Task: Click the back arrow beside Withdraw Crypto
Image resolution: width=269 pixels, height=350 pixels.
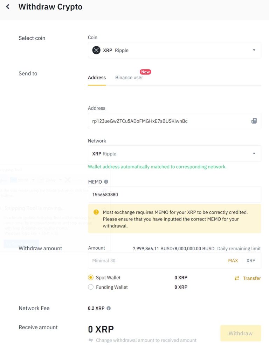Action: click(8, 7)
